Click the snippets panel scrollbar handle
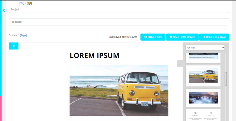This screenshot has height=121, width=236. click(226, 79)
